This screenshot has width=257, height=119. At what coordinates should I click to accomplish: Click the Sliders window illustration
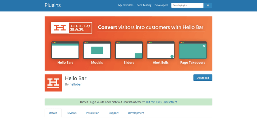pyautogui.click(x=129, y=50)
